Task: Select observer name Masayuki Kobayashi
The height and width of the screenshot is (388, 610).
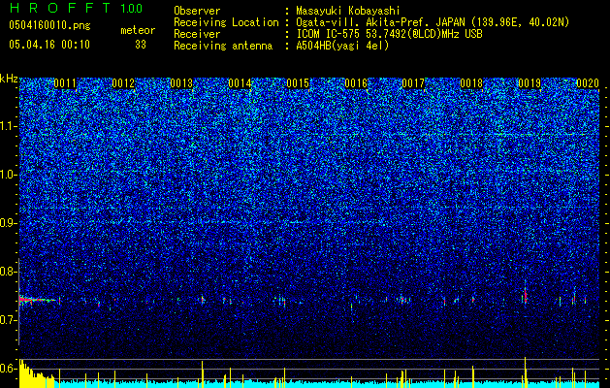Action: [x=348, y=11]
